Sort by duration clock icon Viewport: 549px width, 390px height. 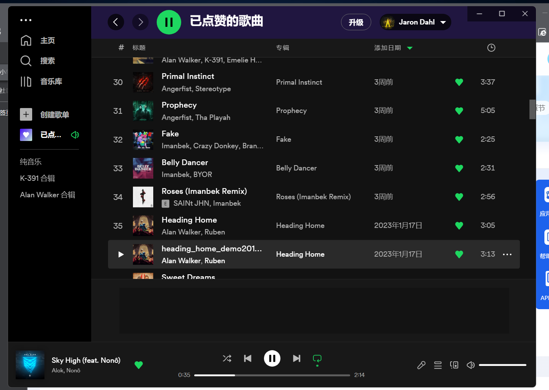click(x=491, y=48)
